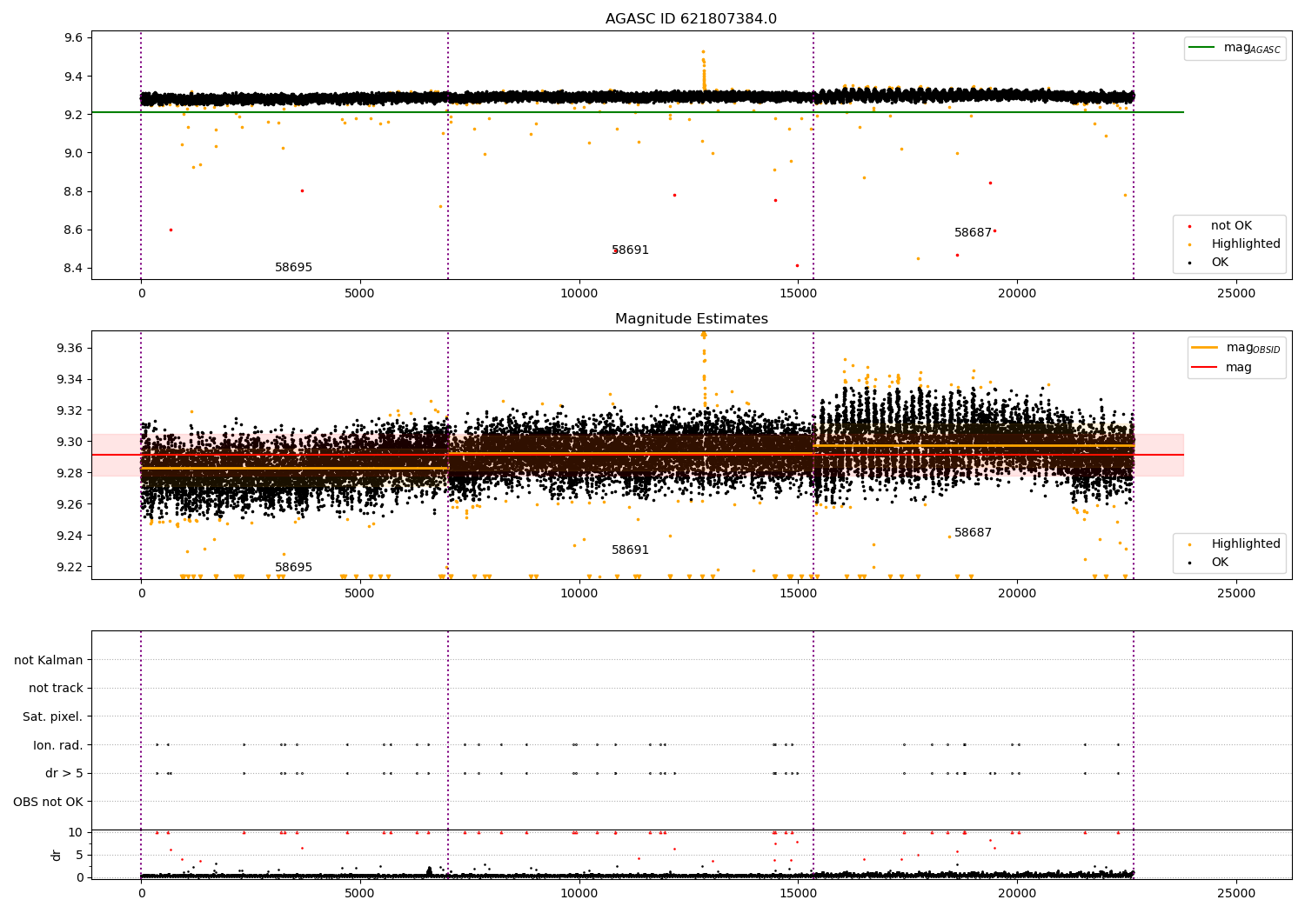
Task: Click the 58687 label in Magnitude Estimates plot
Action: coord(973,533)
